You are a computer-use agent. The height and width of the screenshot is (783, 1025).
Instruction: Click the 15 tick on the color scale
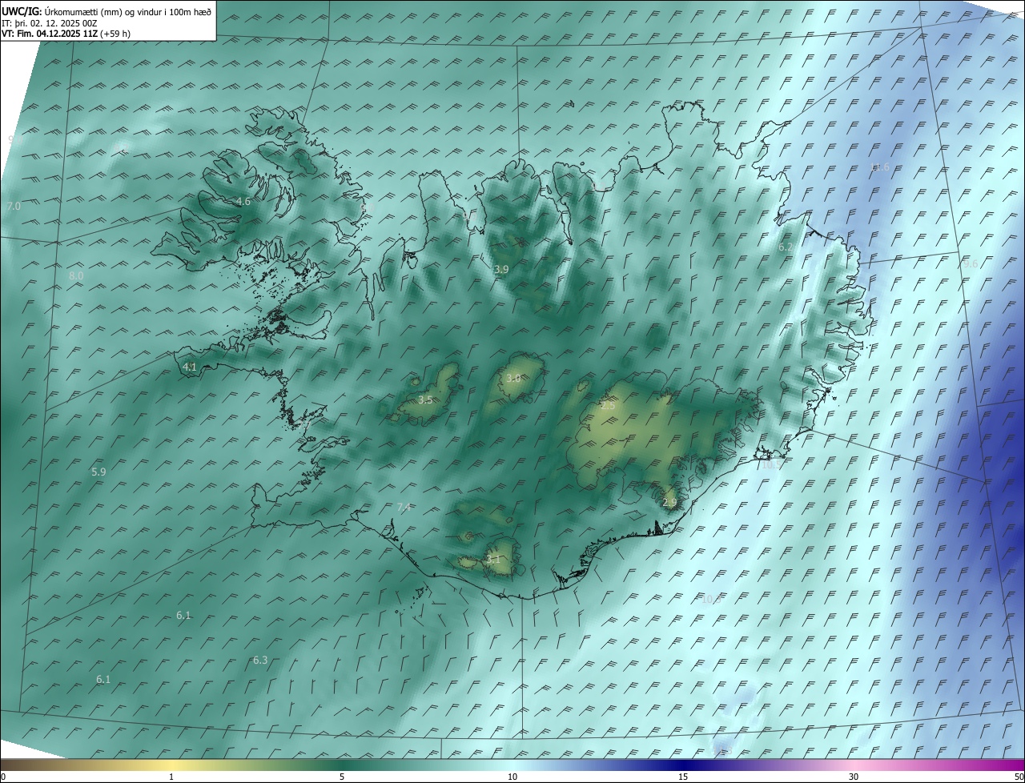683,777
